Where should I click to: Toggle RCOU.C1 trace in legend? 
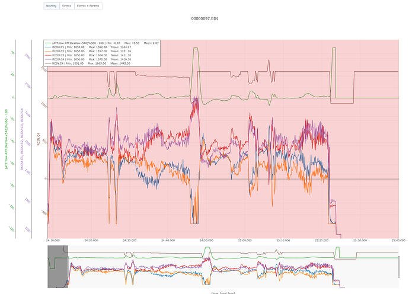(88, 47)
